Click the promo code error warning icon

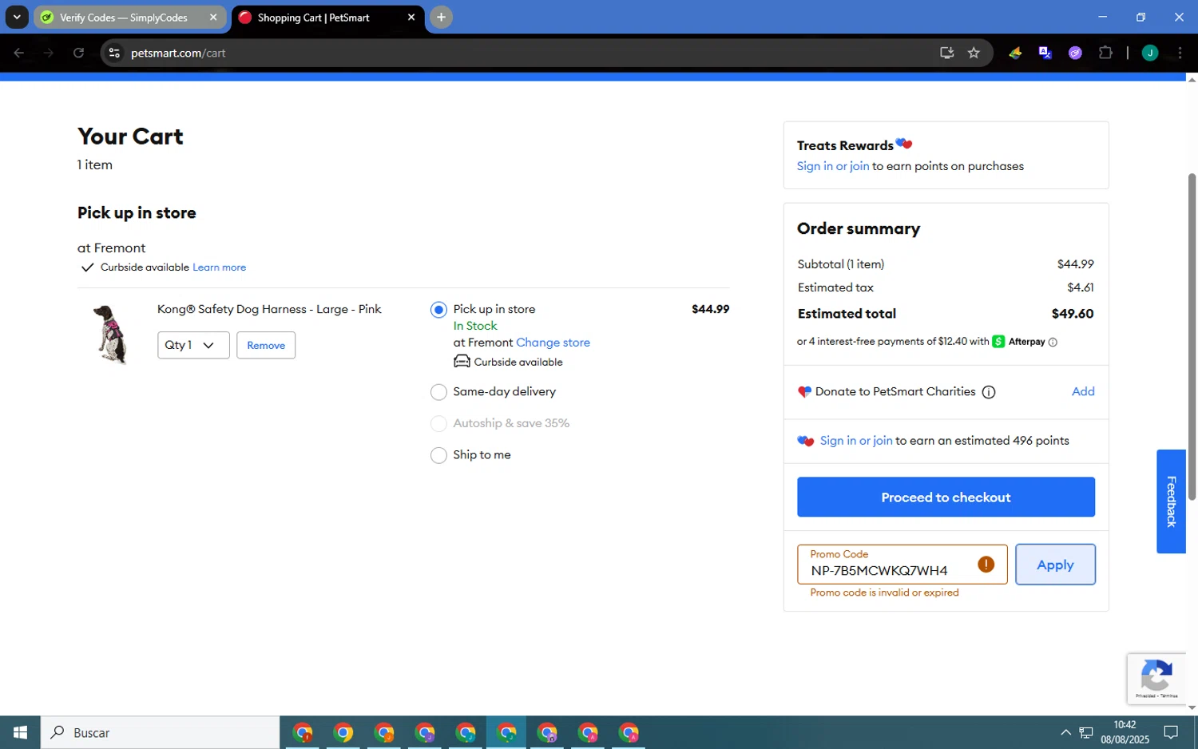coord(986,565)
